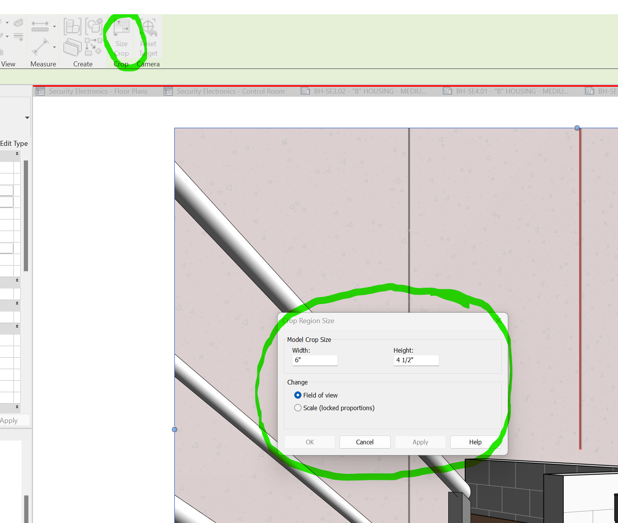Click the top-left cube tool in Create panel

(x=72, y=26)
